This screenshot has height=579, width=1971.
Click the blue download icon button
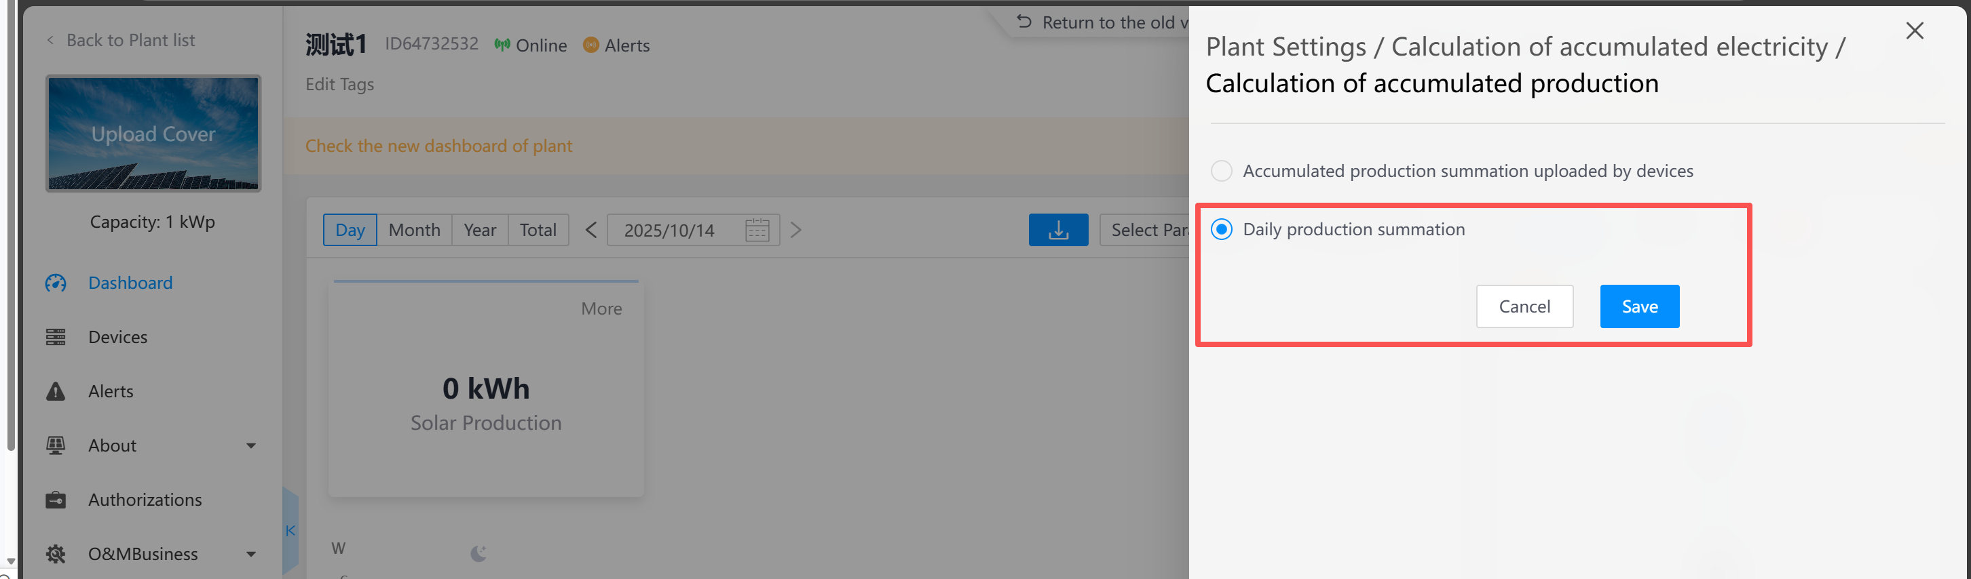(1057, 230)
